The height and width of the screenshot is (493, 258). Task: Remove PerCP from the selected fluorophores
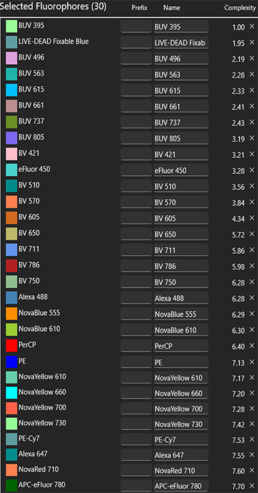coord(252,345)
